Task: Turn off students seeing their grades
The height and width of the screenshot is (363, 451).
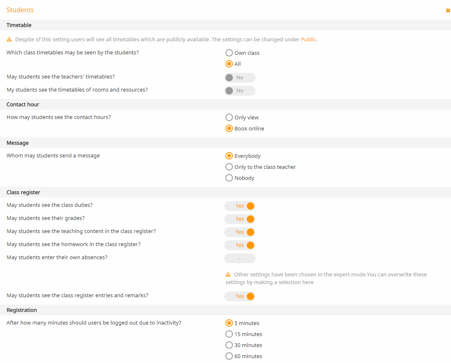Action: [239, 219]
